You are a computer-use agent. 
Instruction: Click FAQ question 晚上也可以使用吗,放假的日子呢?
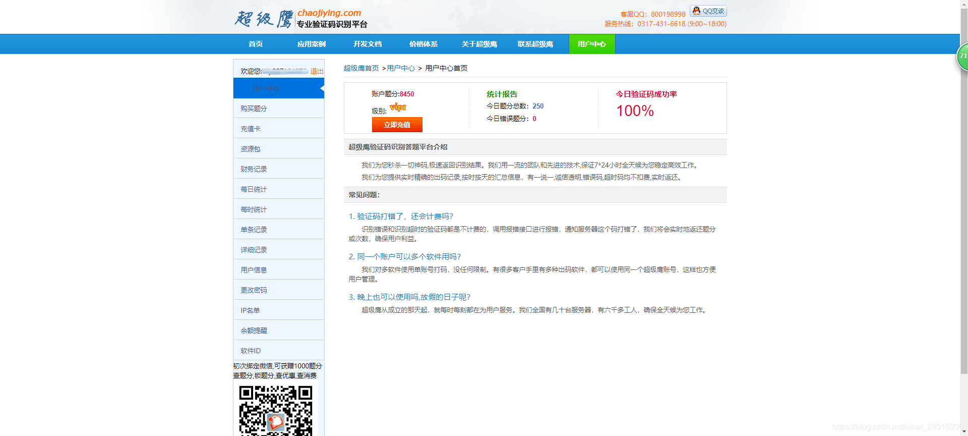point(409,297)
